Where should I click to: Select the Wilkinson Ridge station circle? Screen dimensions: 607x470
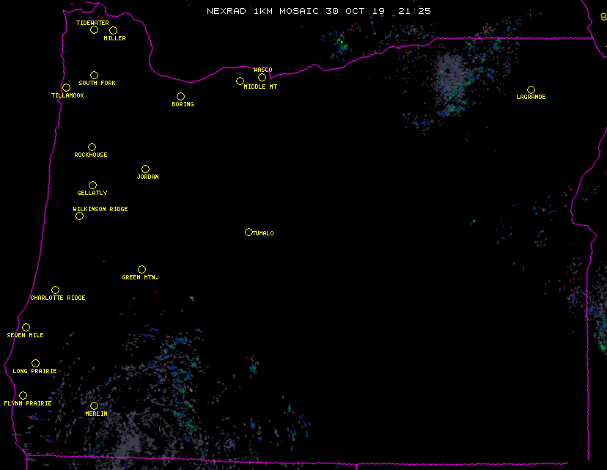click(x=79, y=216)
